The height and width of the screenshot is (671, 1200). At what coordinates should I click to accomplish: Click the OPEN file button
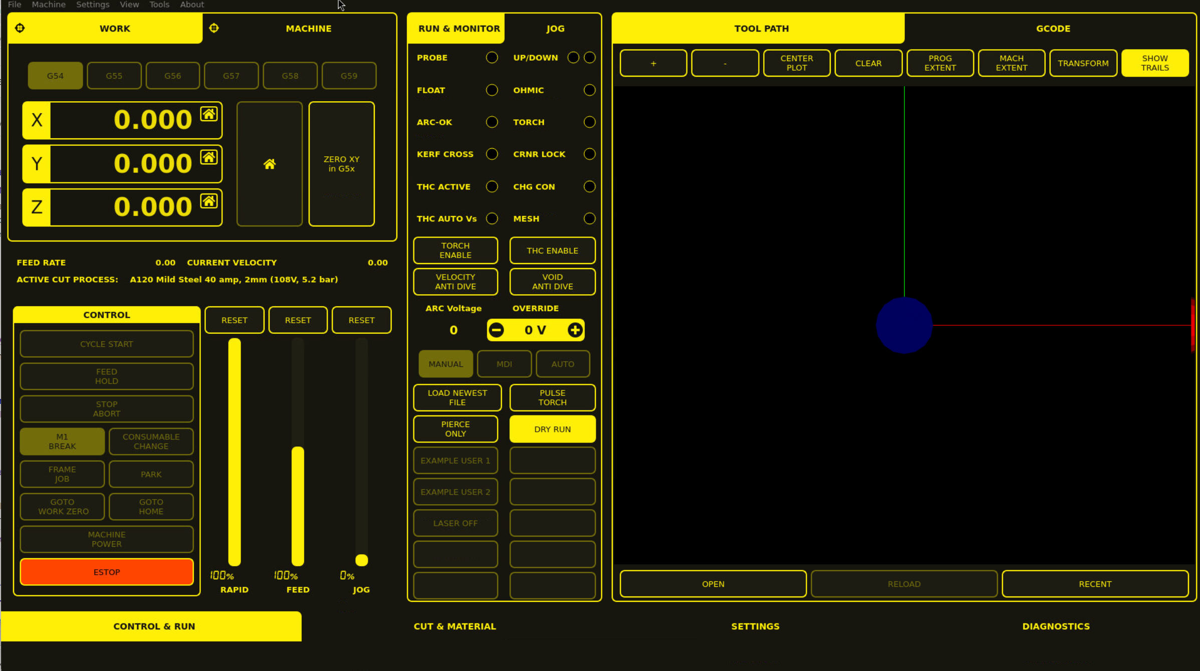pos(712,584)
